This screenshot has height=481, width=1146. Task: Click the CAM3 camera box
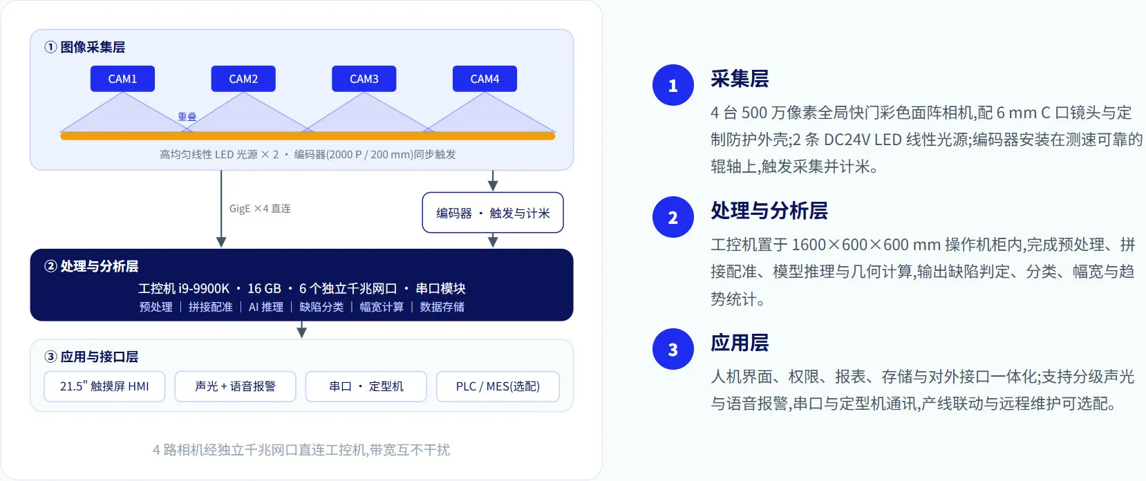pos(364,79)
